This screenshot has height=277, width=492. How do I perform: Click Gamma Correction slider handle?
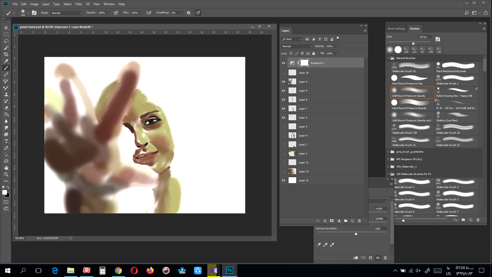click(356, 234)
